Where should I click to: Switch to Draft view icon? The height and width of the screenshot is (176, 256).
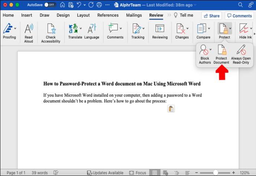[187, 173]
